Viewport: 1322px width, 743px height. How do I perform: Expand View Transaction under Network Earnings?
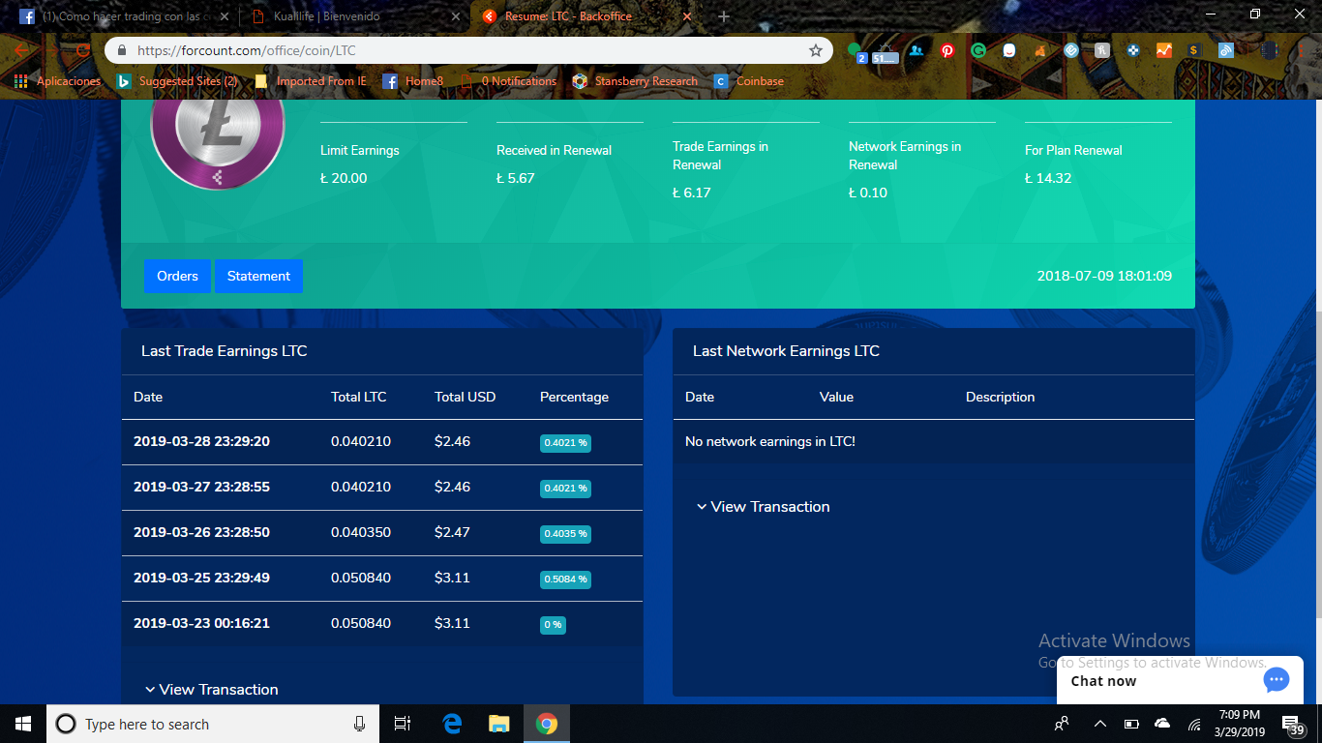(763, 507)
